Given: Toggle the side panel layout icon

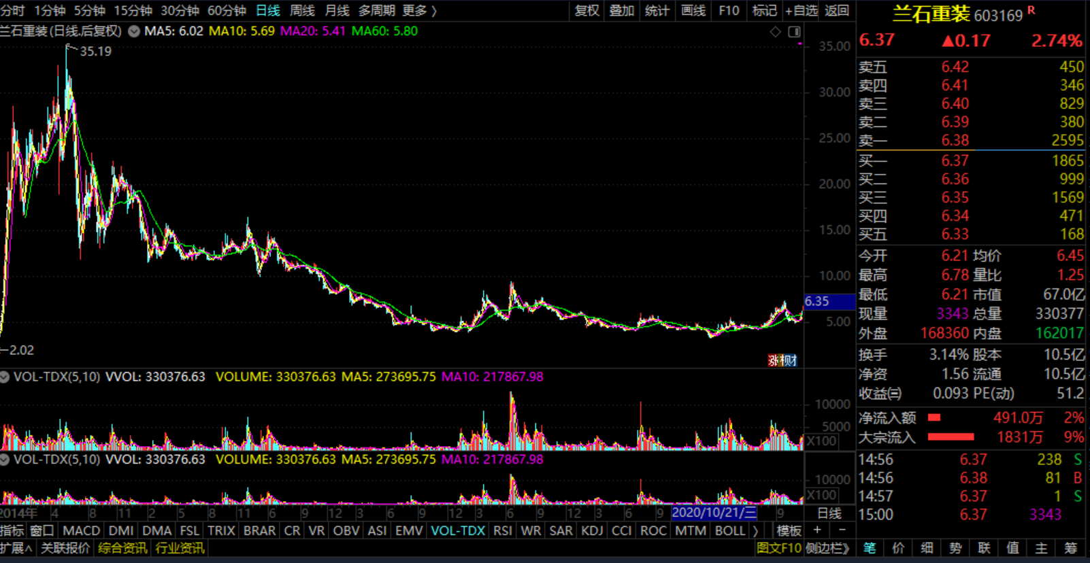Looking at the screenshot, I should pyautogui.click(x=794, y=32).
